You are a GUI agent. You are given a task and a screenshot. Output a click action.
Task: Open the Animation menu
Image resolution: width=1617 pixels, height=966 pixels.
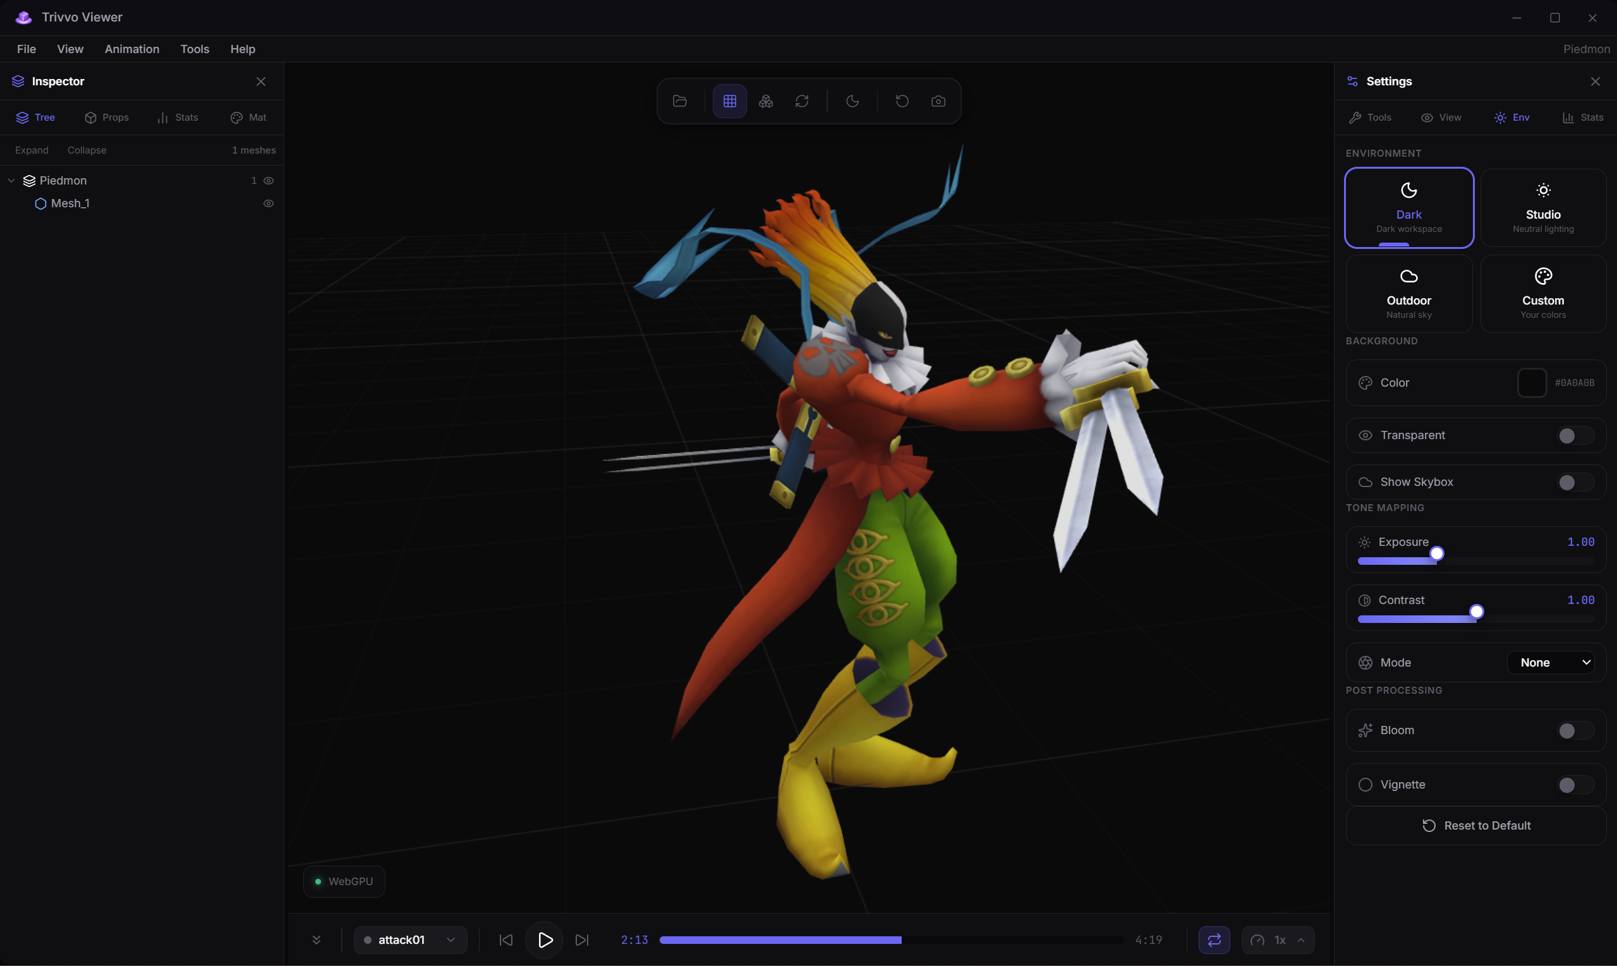[x=131, y=49]
